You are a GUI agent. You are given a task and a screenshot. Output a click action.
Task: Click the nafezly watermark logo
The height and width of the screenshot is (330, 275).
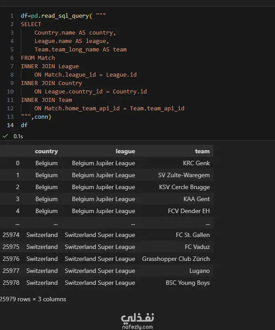[x=137, y=321]
